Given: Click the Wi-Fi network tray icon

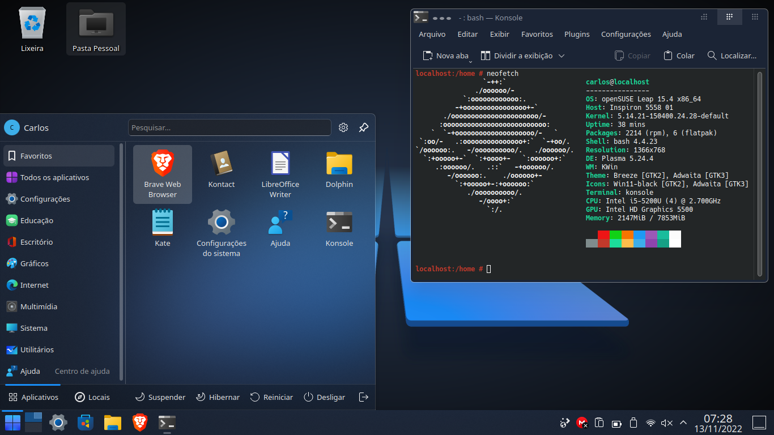Looking at the screenshot, I should 650,423.
